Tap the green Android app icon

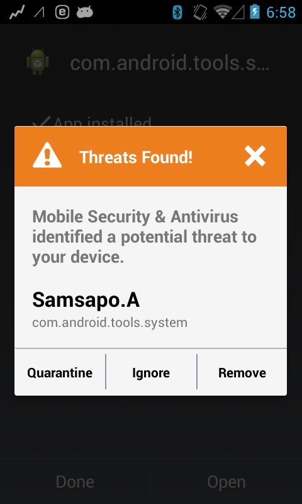(38, 62)
